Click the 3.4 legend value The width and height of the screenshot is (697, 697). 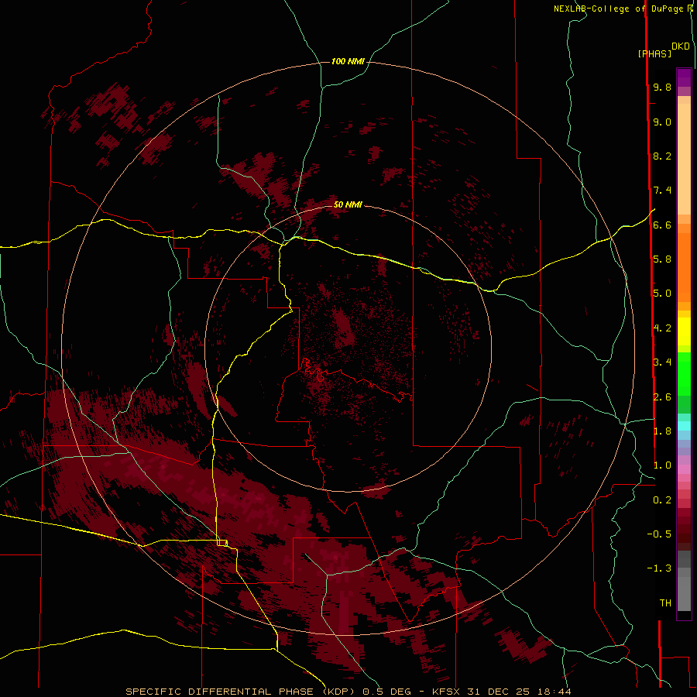662,362
